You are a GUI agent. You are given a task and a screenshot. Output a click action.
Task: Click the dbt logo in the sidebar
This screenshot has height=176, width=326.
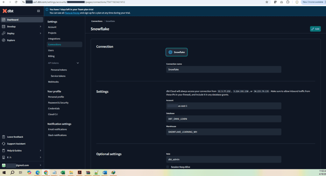[8, 11]
